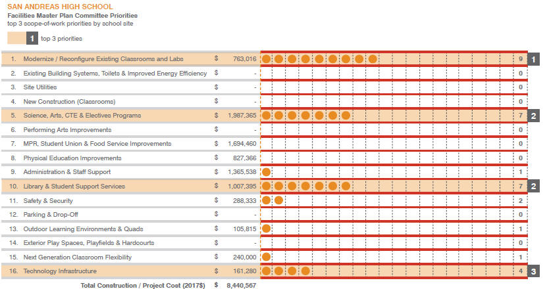Click the legend's peach top-3 priorities swatch
The width and height of the screenshot is (547, 289).
tap(16, 39)
